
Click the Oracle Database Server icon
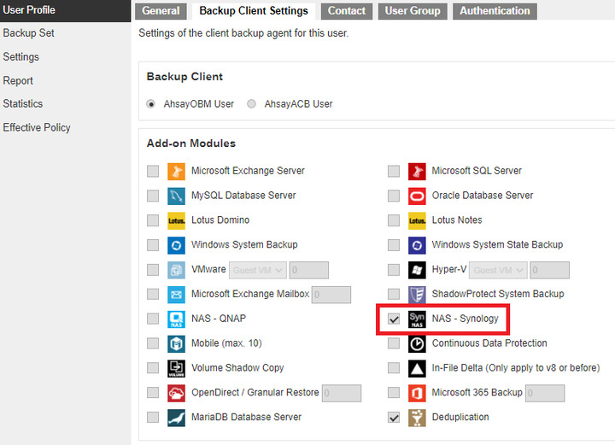point(417,196)
